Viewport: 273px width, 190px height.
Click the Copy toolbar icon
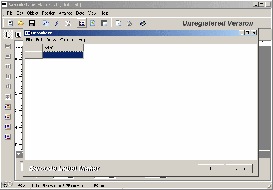click(x=46, y=23)
